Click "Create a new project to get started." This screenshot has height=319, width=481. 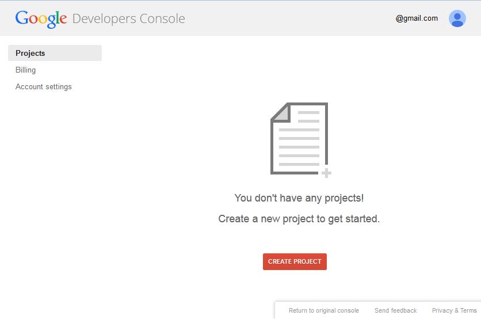[x=299, y=219]
